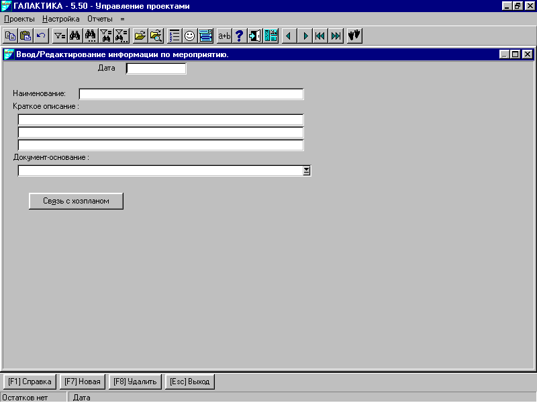Click the Дата status bar text

(x=81, y=398)
